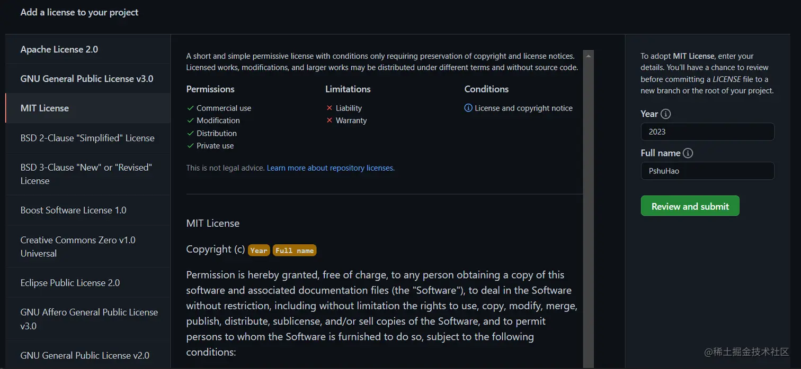Select Boost Software License 1.0
The height and width of the screenshot is (369, 801).
[x=74, y=210]
